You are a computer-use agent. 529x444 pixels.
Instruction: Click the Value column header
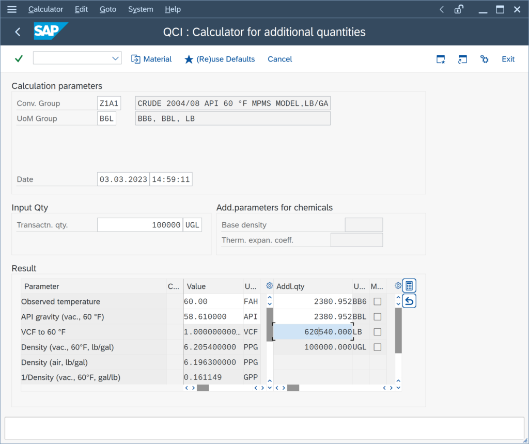[213, 286]
